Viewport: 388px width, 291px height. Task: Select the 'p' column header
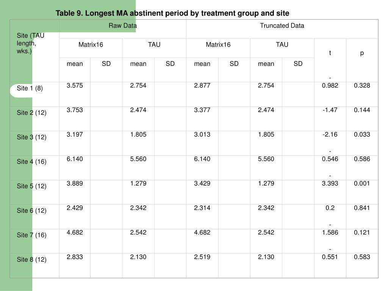point(362,53)
